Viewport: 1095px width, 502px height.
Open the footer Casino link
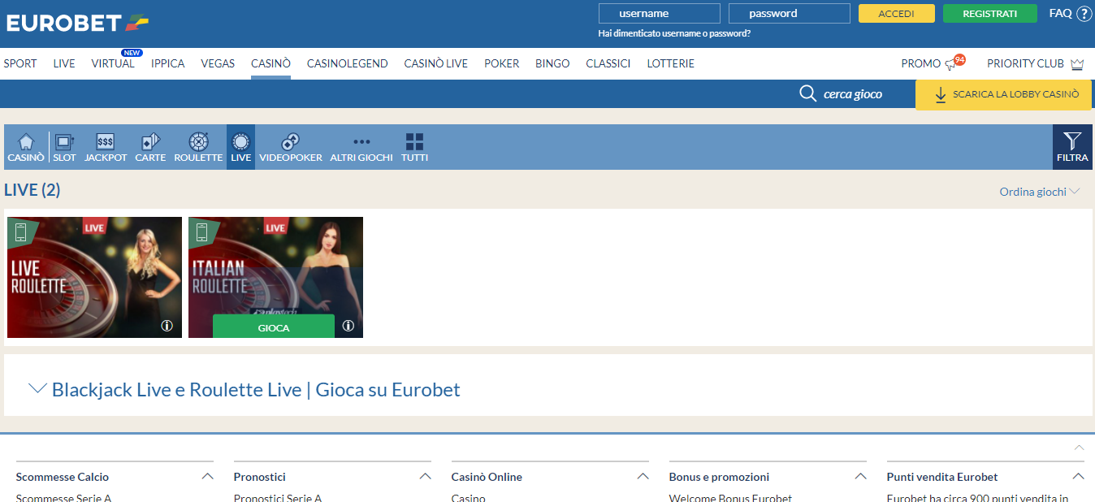click(x=469, y=497)
